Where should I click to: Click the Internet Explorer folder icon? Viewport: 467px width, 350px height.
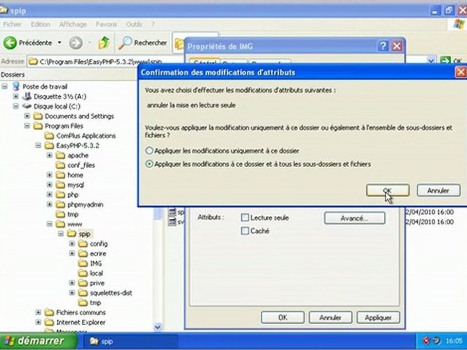(49, 322)
